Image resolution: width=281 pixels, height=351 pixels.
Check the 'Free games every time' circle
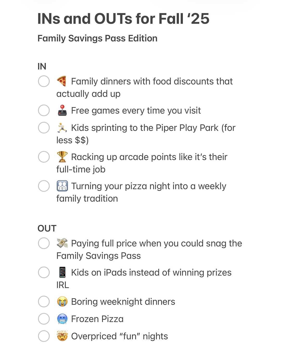(44, 110)
